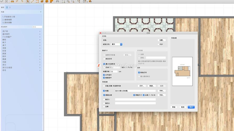Screen dimensions: 234x131
Task: Open the 卧室 category row
Action: (x=22, y=51)
